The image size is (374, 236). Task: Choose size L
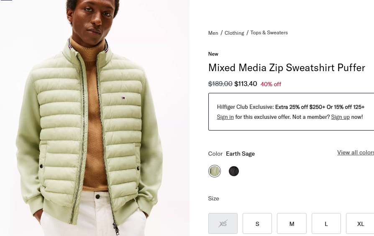(326, 224)
